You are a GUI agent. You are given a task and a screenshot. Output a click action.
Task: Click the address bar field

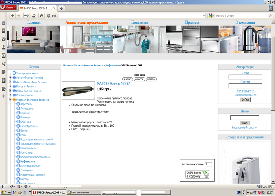click(x=131, y=16)
